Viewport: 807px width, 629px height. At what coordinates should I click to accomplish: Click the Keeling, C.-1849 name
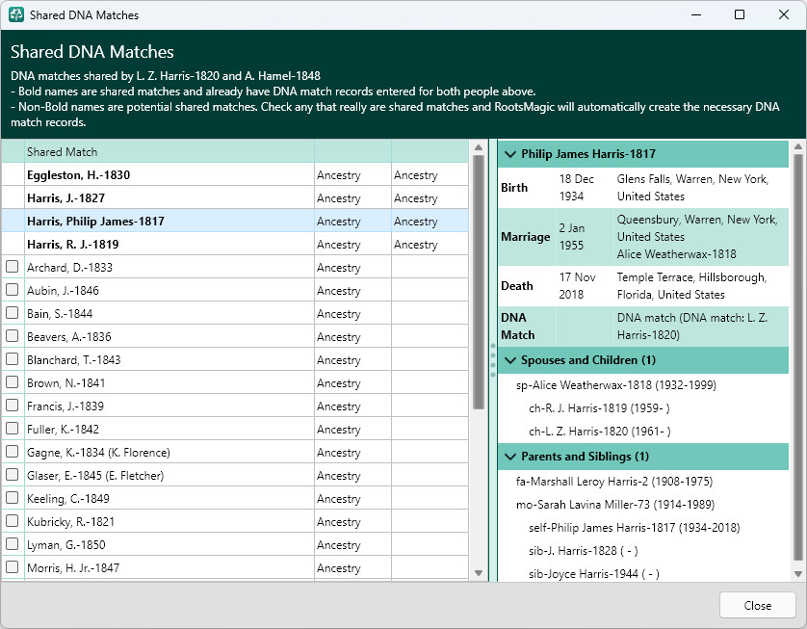pos(68,499)
